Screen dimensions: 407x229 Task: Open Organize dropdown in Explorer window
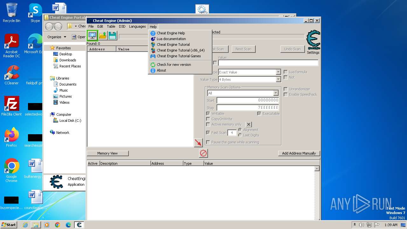(57, 37)
